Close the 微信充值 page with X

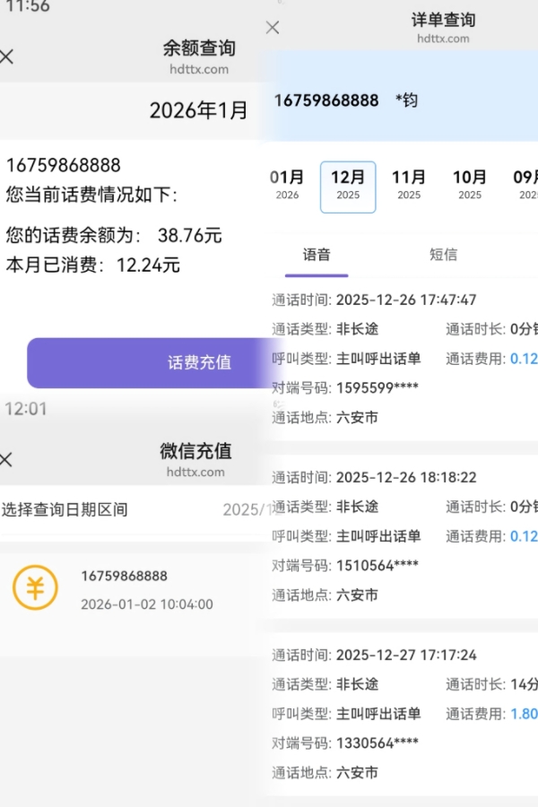pos(6,460)
